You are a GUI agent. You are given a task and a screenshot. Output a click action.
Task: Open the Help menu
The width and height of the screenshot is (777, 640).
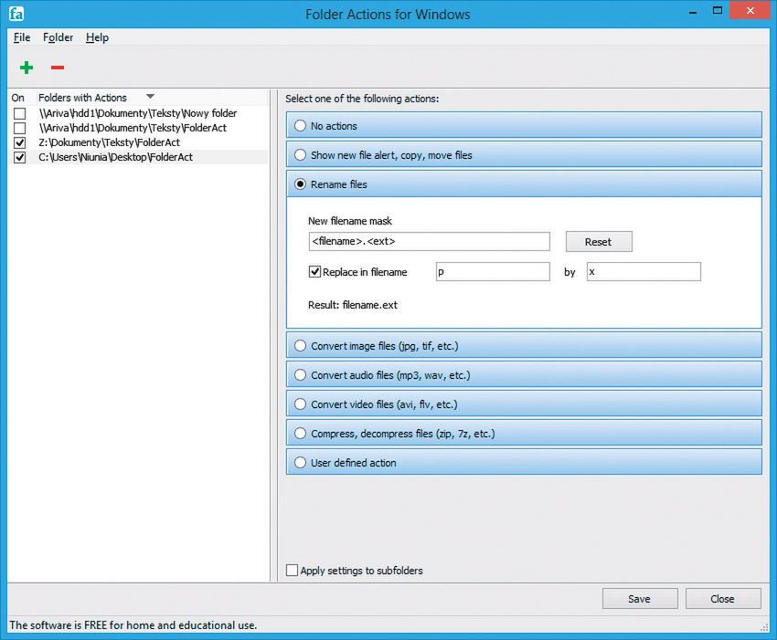(97, 37)
